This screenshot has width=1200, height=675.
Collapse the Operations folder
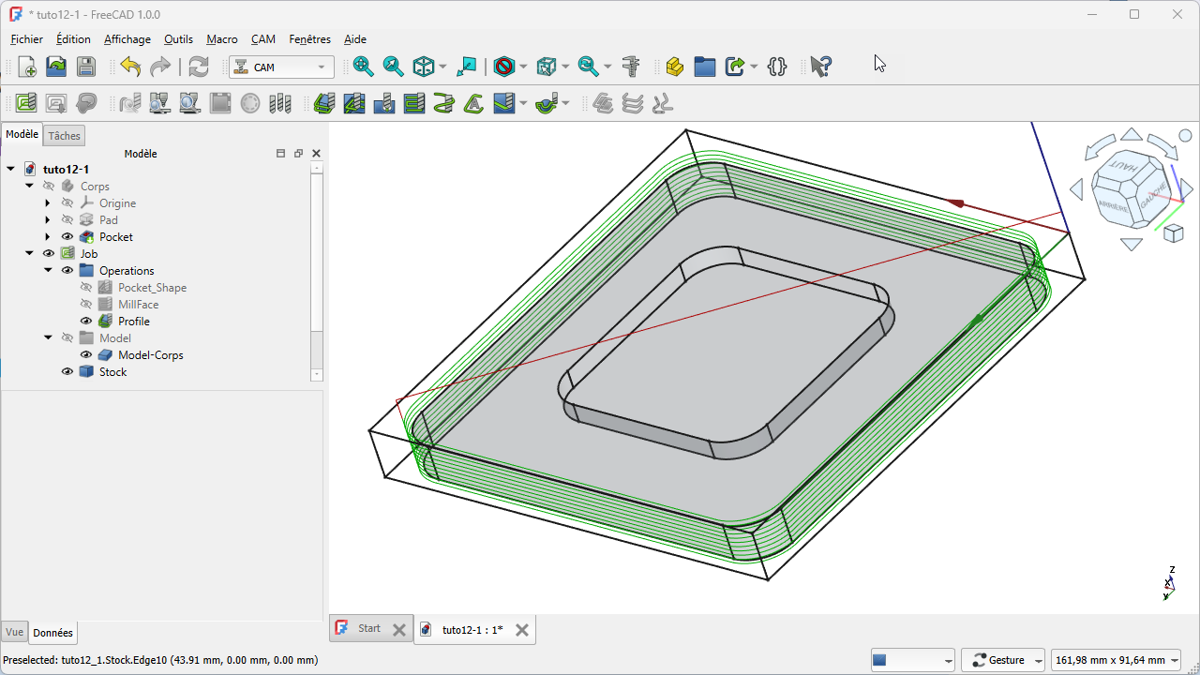48,271
